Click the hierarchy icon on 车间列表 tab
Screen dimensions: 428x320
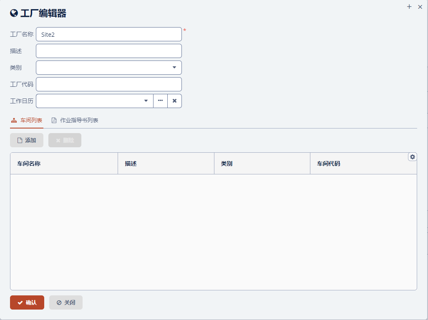point(14,121)
